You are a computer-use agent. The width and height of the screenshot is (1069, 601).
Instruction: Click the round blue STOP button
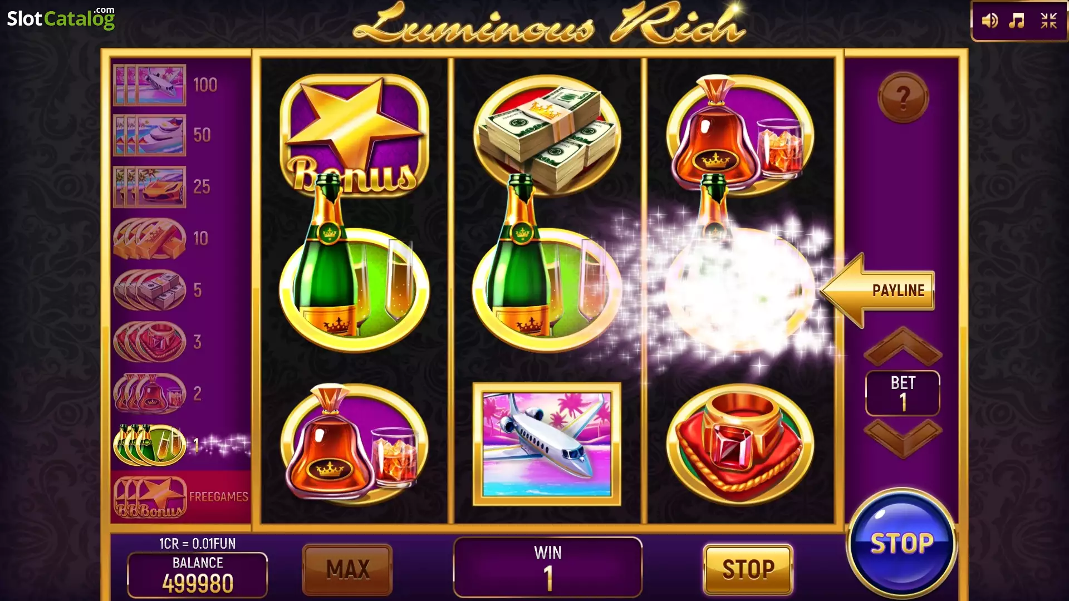click(901, 543)
